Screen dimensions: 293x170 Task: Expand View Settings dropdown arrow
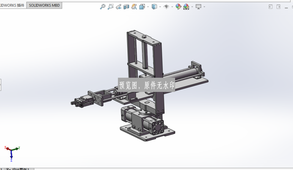click(x=204, y=7)
